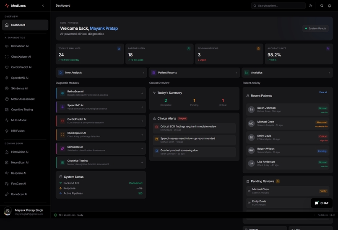Screen dimensions: 338x230
Task: Click the MediLens logo icon
Action: 7,5
